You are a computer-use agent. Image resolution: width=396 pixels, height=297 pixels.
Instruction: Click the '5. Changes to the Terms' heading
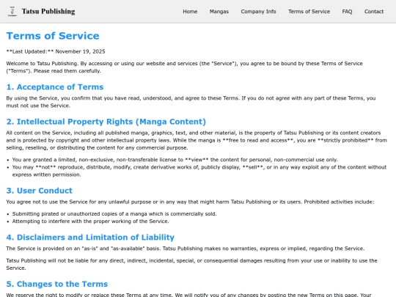pos(57,284)
